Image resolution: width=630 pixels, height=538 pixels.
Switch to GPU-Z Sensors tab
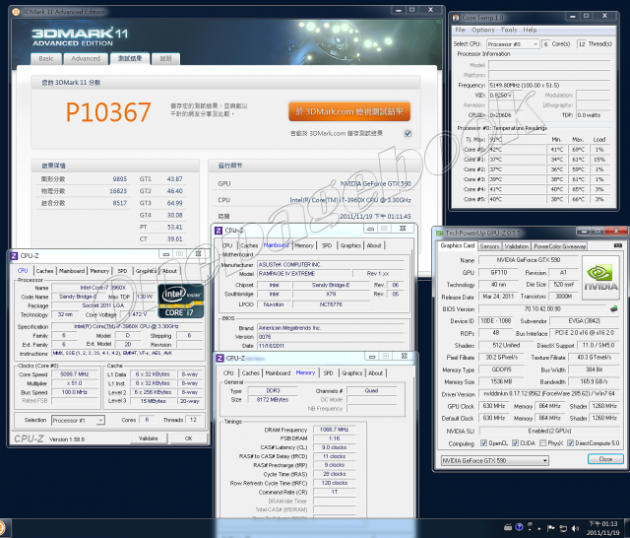[489, 246]
